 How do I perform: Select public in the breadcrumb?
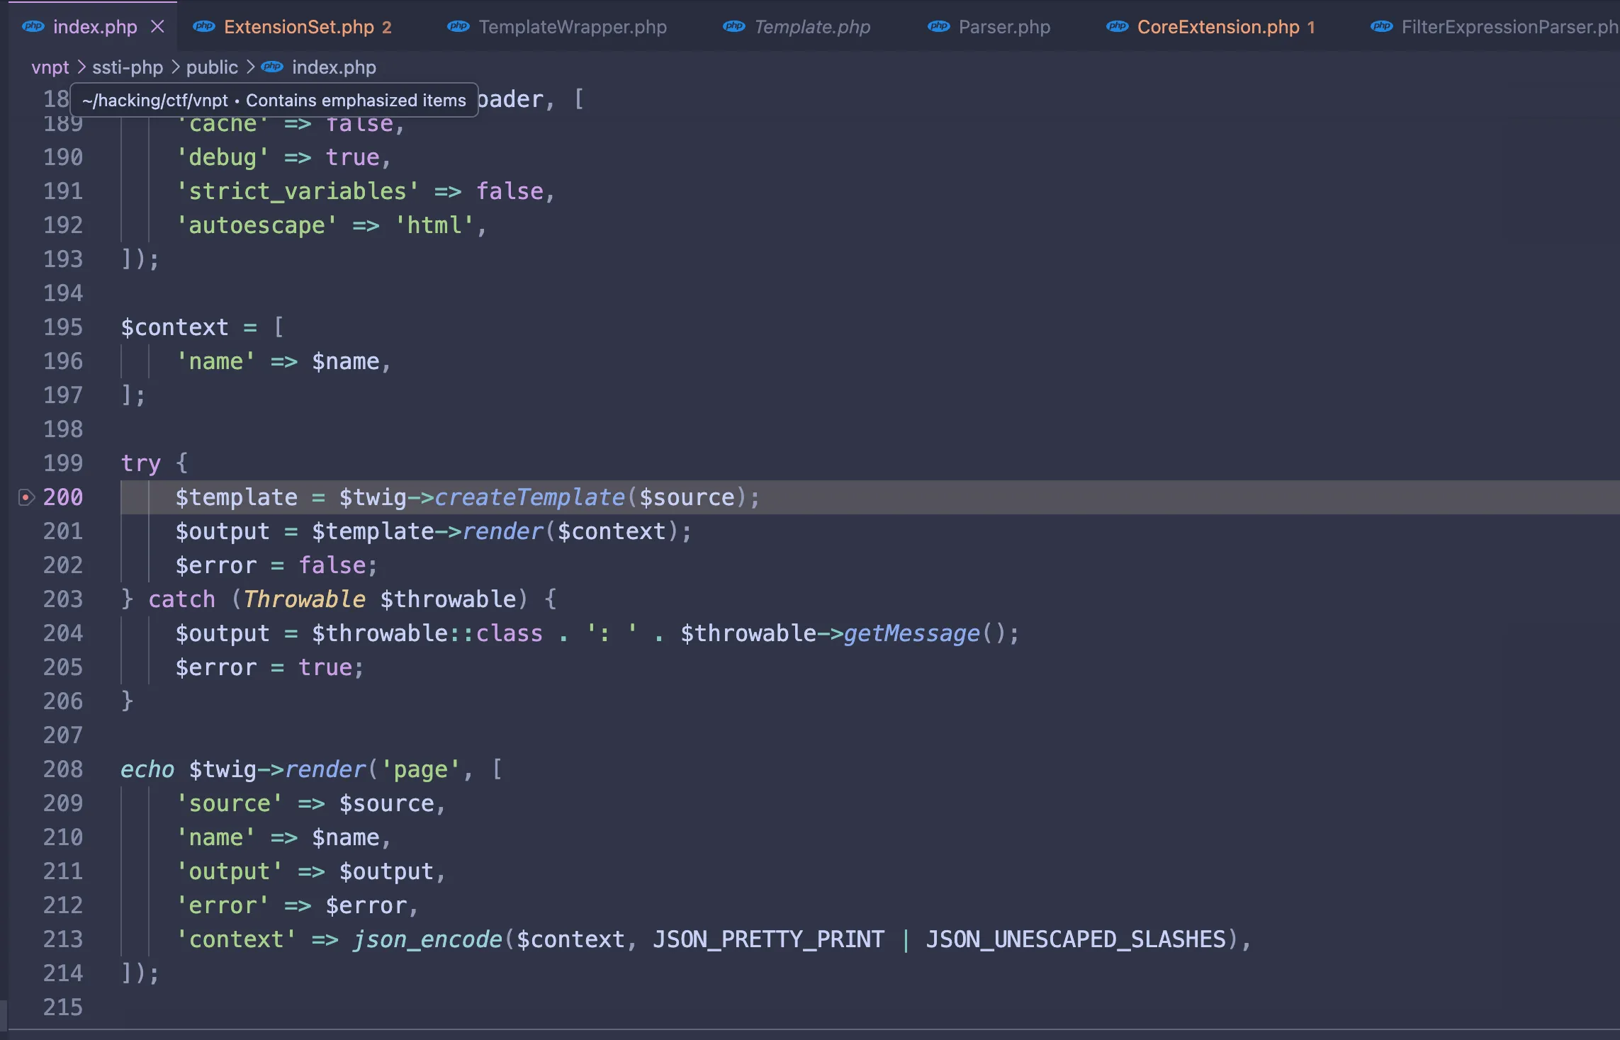(212, 67)
